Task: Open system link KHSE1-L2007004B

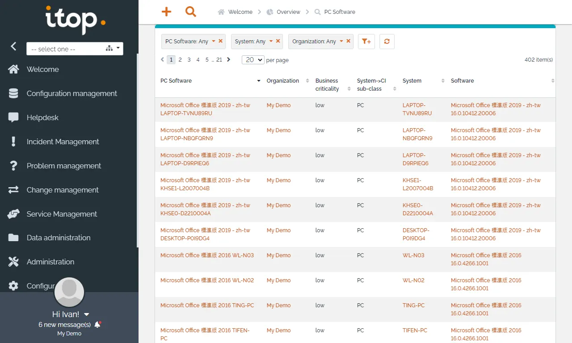Action: coord(418,184)
